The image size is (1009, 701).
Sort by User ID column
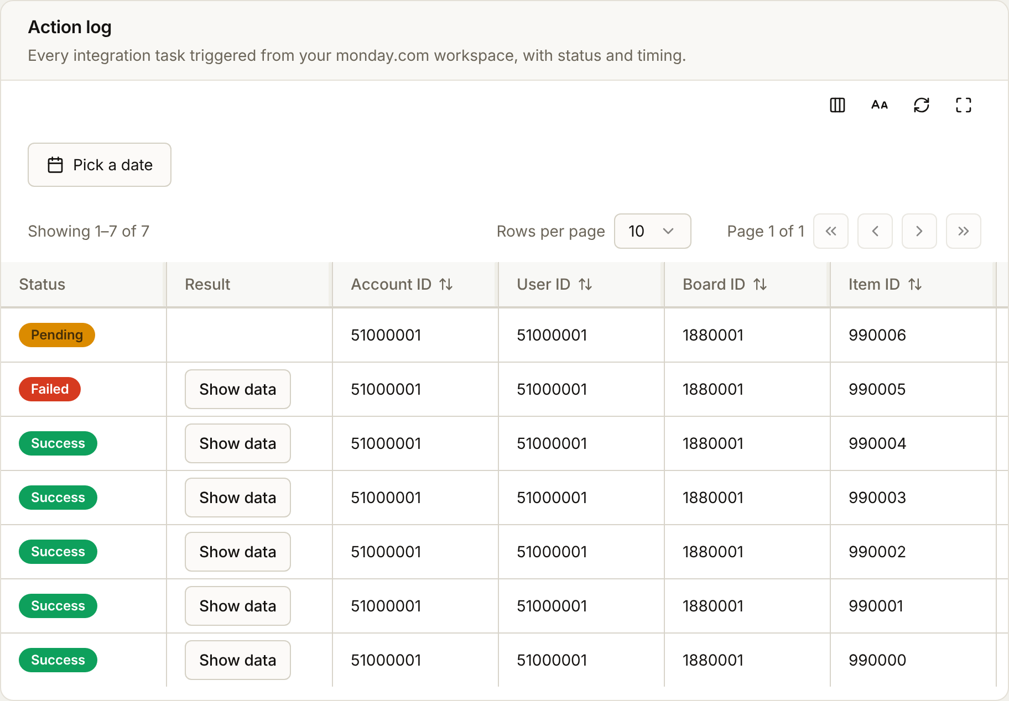[x=555, y=284]
